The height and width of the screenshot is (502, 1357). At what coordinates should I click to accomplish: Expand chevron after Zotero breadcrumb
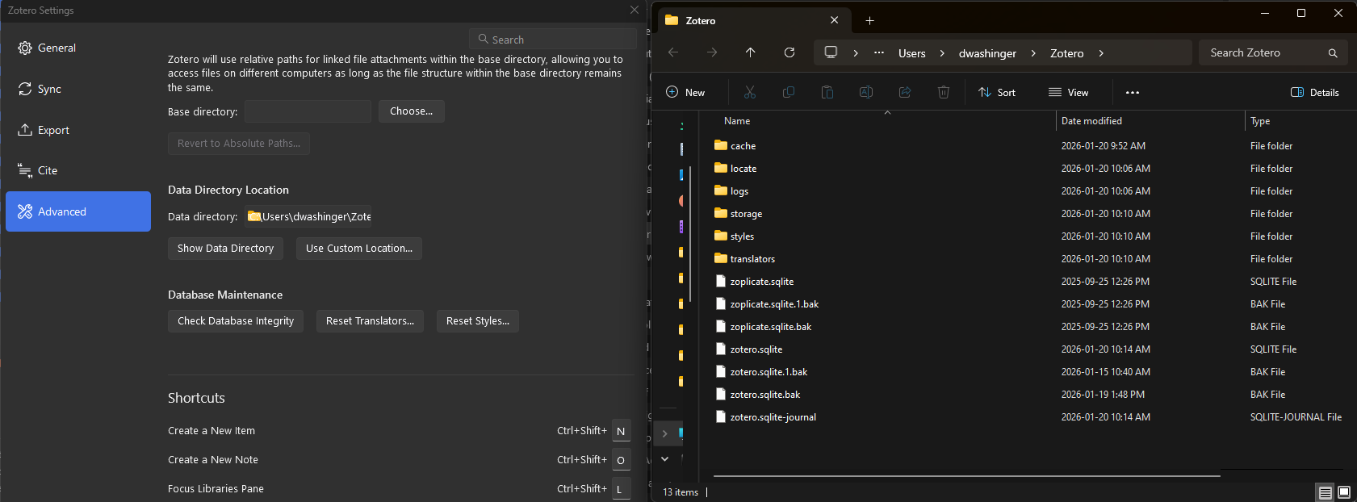(x=1101, y=53)
